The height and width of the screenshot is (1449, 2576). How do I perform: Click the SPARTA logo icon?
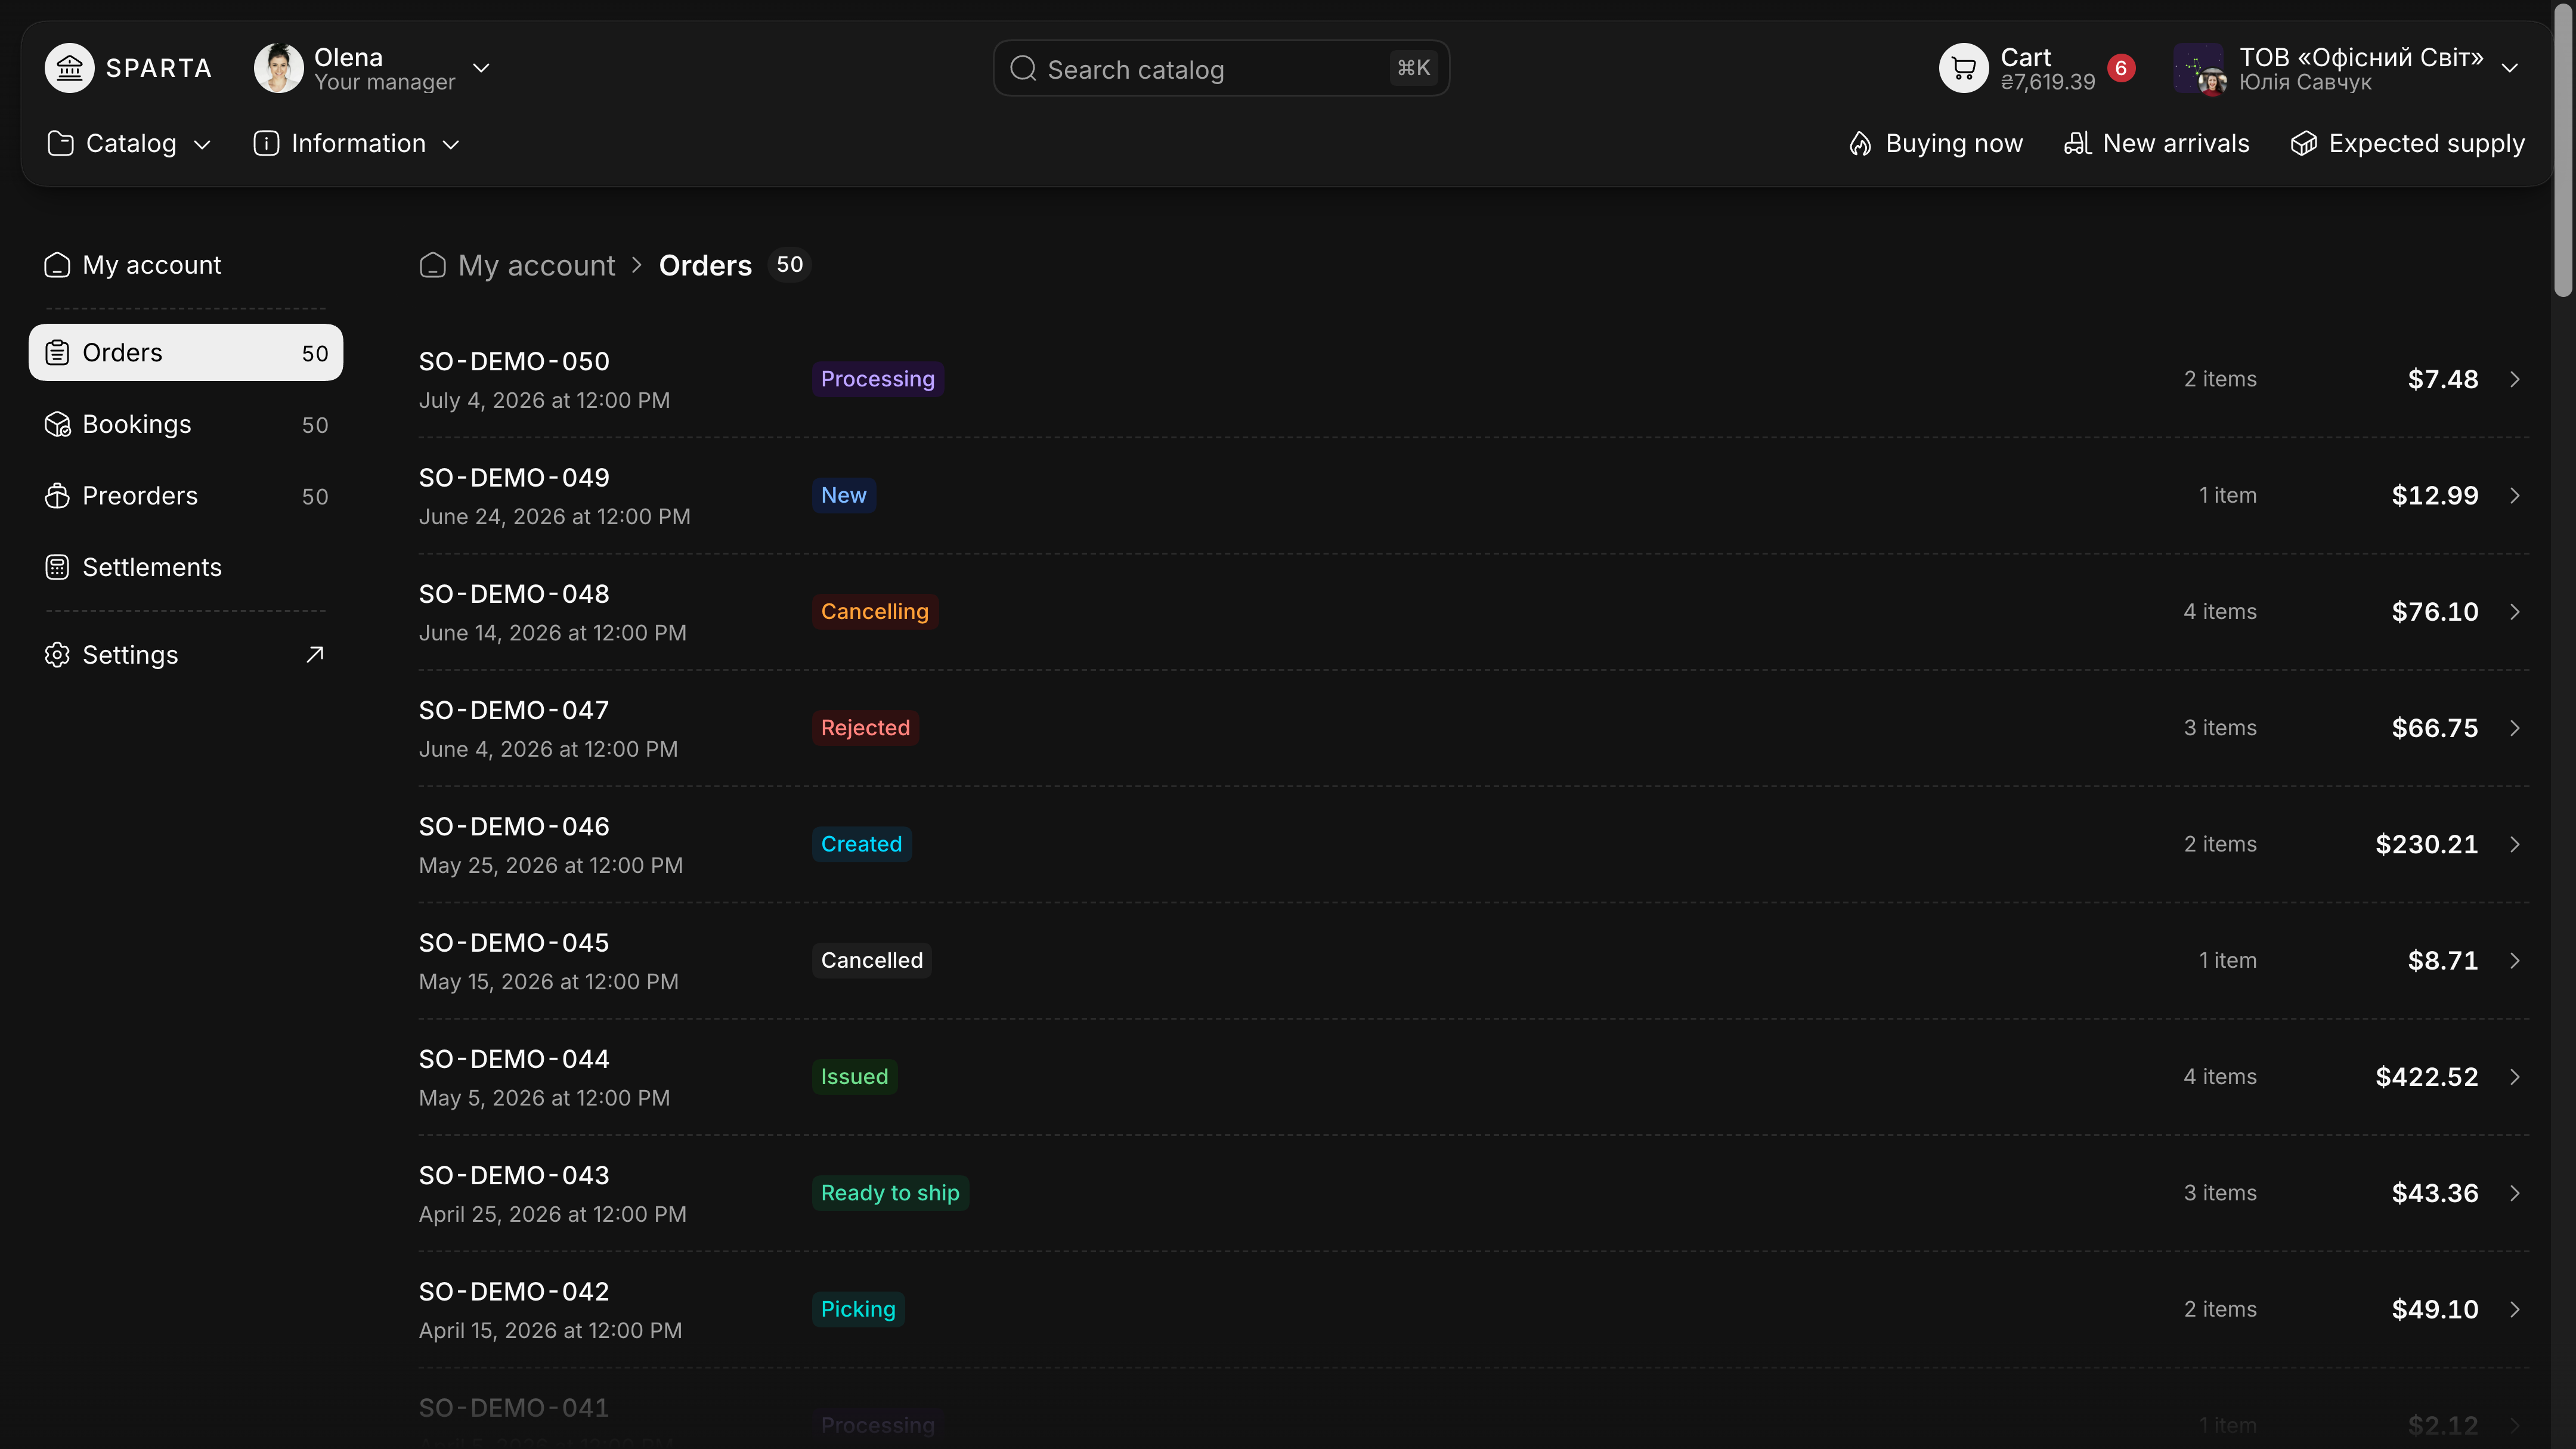(69, 68)
